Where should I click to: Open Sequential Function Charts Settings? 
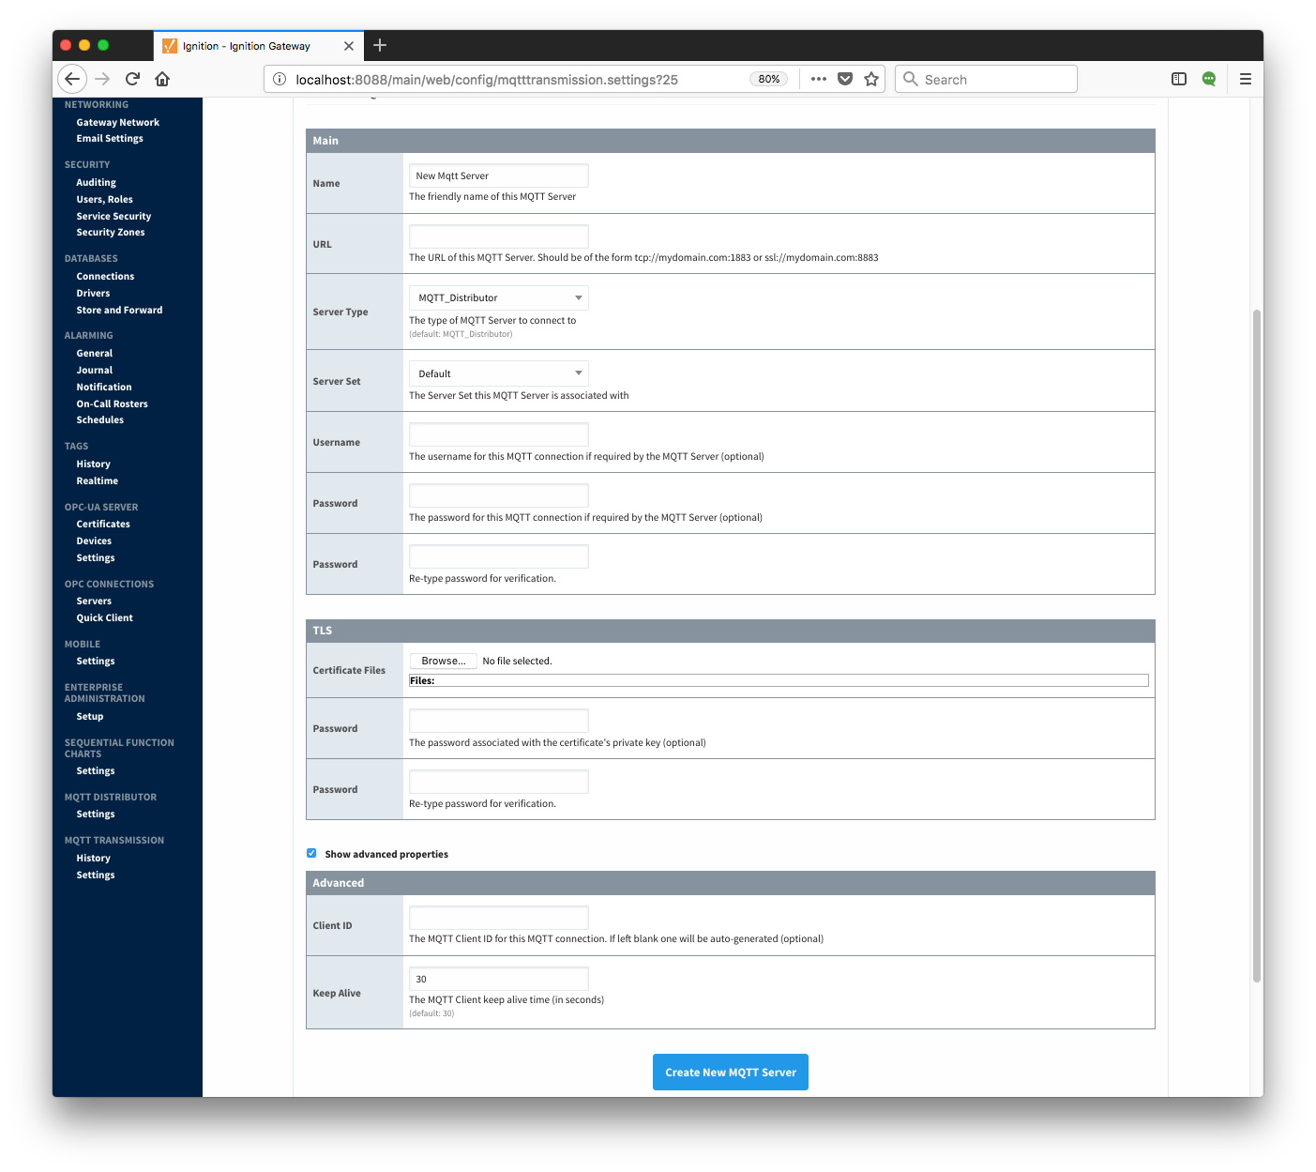pos(96,770)
